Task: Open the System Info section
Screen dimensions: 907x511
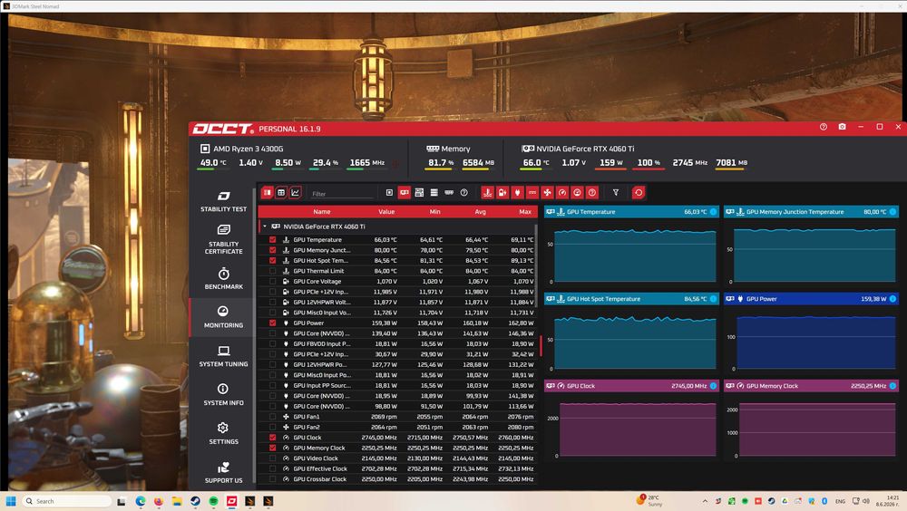Action: coord(223,394)
